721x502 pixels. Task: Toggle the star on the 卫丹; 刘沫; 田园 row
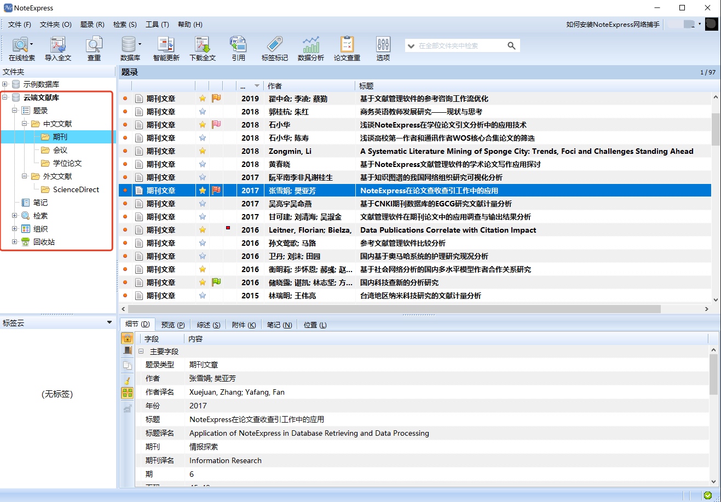point(203,256)
